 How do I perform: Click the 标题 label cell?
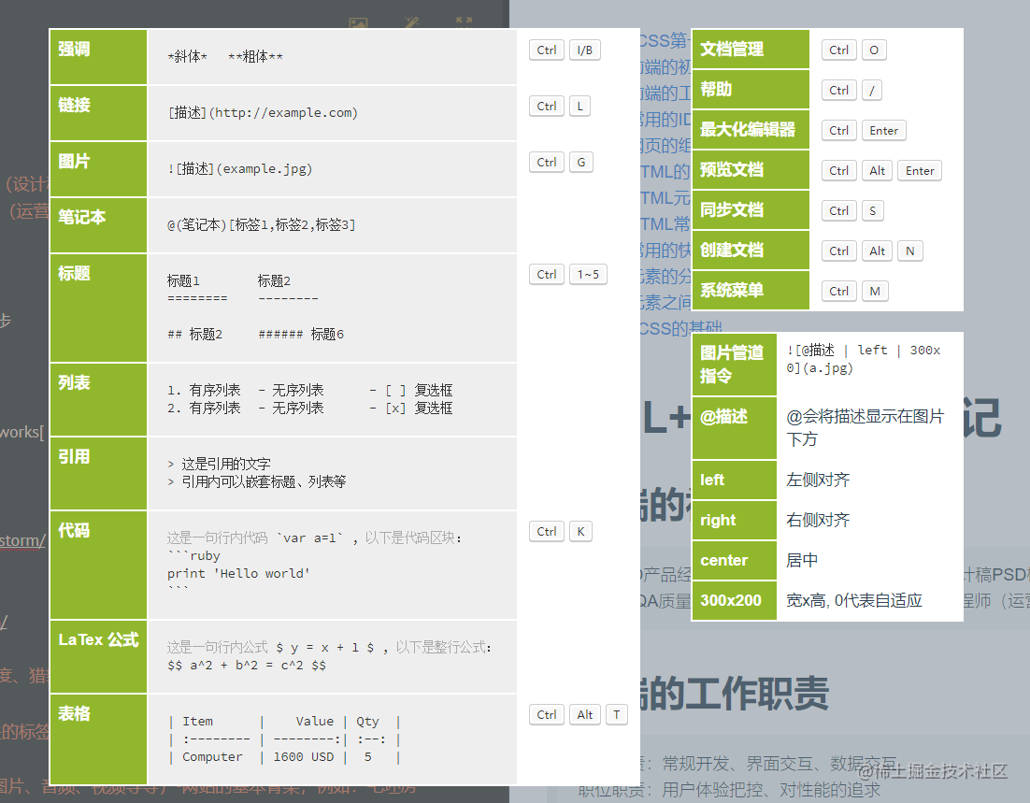[98, 308]
